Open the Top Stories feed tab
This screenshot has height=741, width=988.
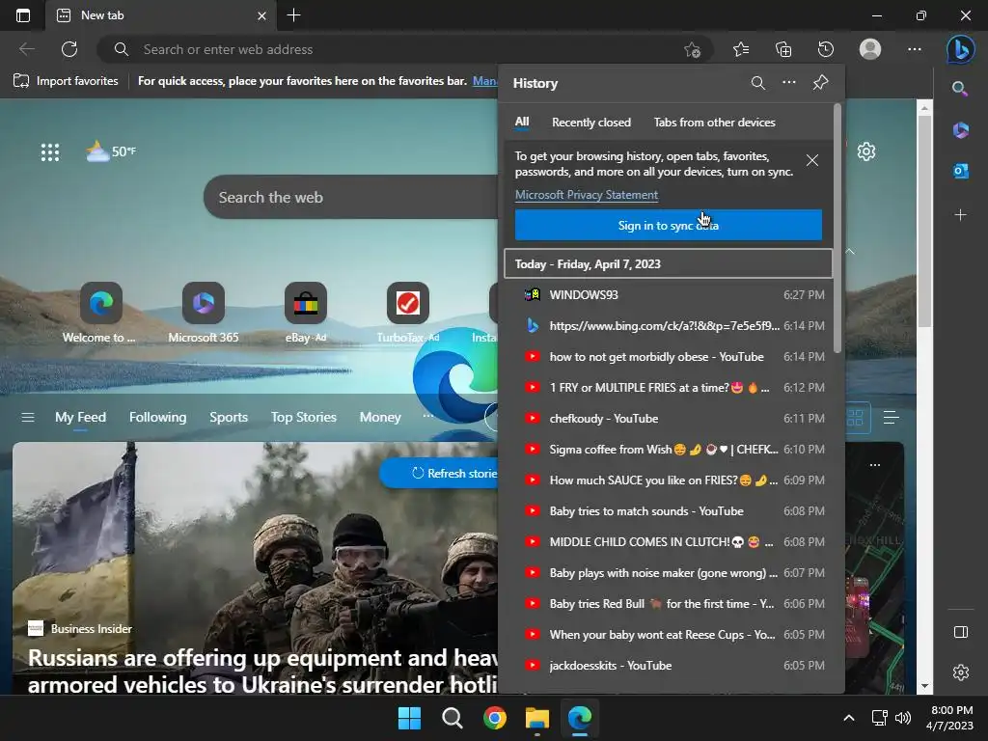pos(304,417)
